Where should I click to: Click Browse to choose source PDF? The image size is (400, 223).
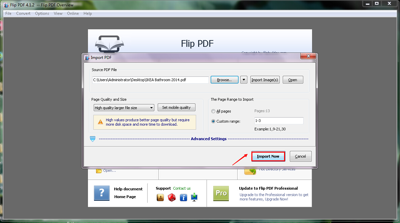[x=224, y=80]
